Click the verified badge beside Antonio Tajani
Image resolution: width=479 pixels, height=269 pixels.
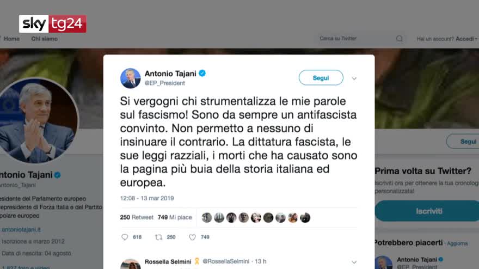pos(202,74)
